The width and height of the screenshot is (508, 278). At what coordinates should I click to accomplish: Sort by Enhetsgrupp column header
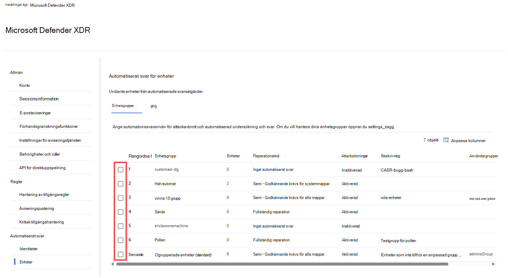coord(165,156)
